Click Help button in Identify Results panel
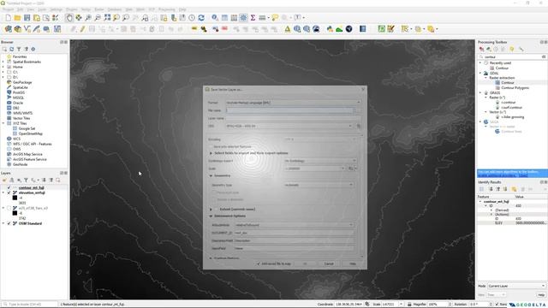 (x=541, y=294)
